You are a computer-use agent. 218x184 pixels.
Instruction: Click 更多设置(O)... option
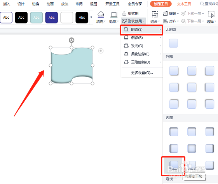(x=142, y=73)
